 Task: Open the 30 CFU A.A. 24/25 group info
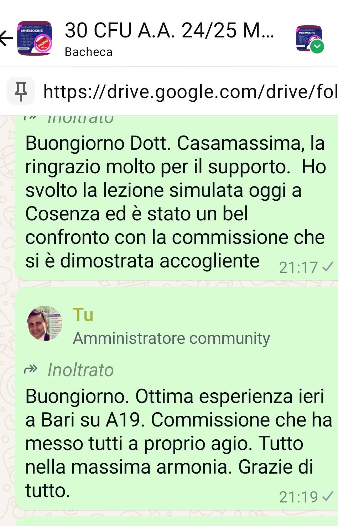pos(170,31)
